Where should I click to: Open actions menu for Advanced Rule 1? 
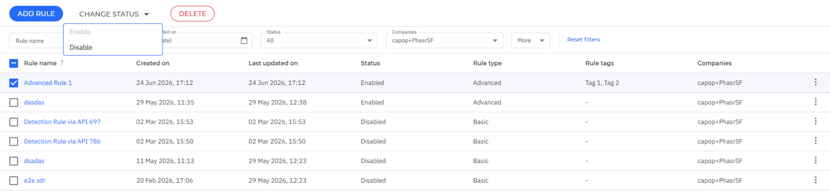(x=815, y=82)
